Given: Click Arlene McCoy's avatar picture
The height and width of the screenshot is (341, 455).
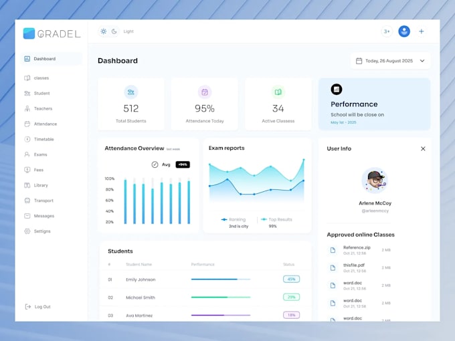Looking at the screenshot, I should (x=375, y=181).
